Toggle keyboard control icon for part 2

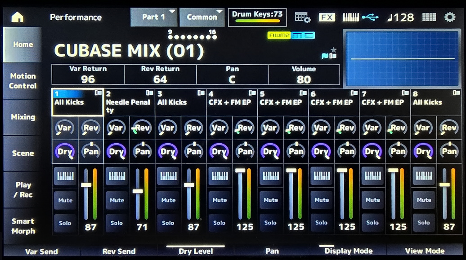click(x=116, y=176)
